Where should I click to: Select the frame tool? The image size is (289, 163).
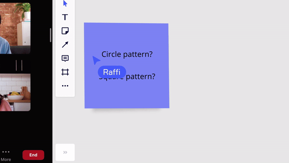65,72
